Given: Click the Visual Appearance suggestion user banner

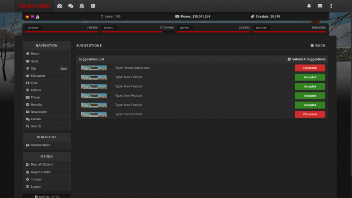Looking at the screenshot, I should (x=94, y=68).
